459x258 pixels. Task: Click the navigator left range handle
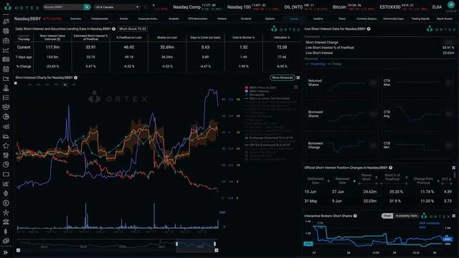[176, 244]
